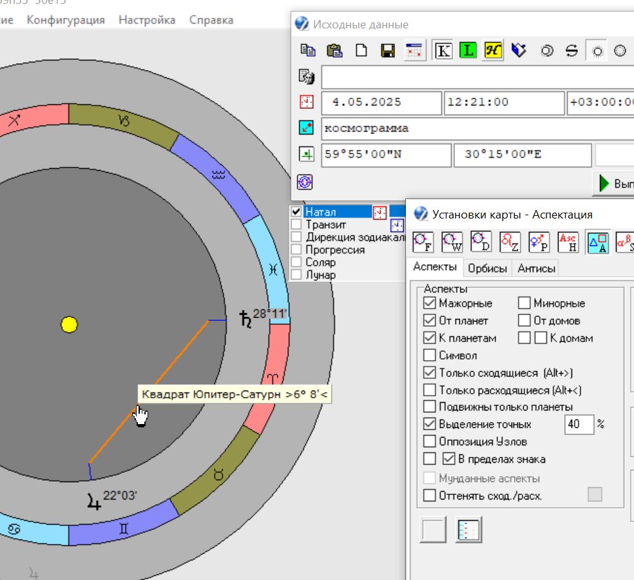634x580 pixels.
Task: Uncheck Только сходящиеся (Alt+>) checkbox
Action: click(429, 372)
